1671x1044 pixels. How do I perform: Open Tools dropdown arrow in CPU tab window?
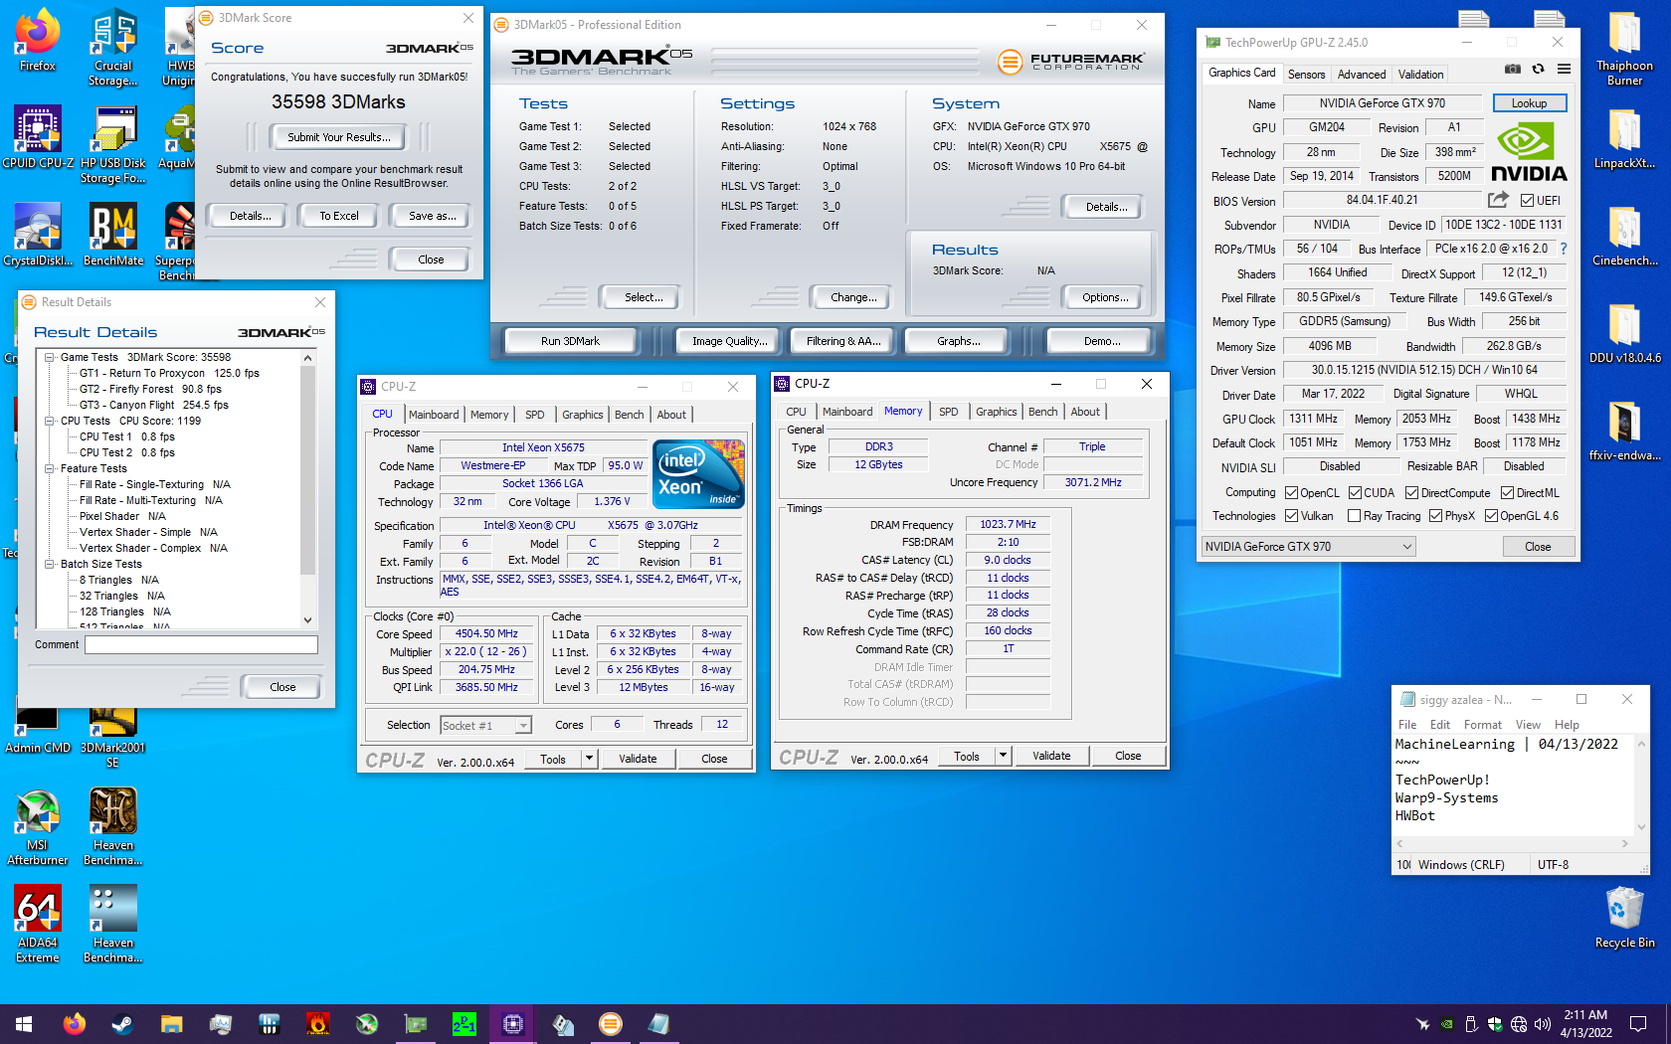589,759
